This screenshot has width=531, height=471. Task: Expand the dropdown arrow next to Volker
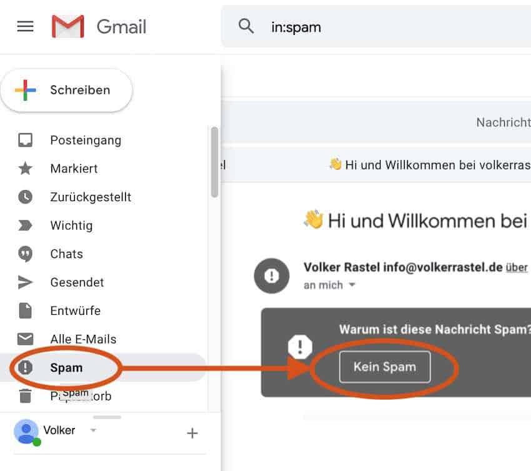(93, 430)
